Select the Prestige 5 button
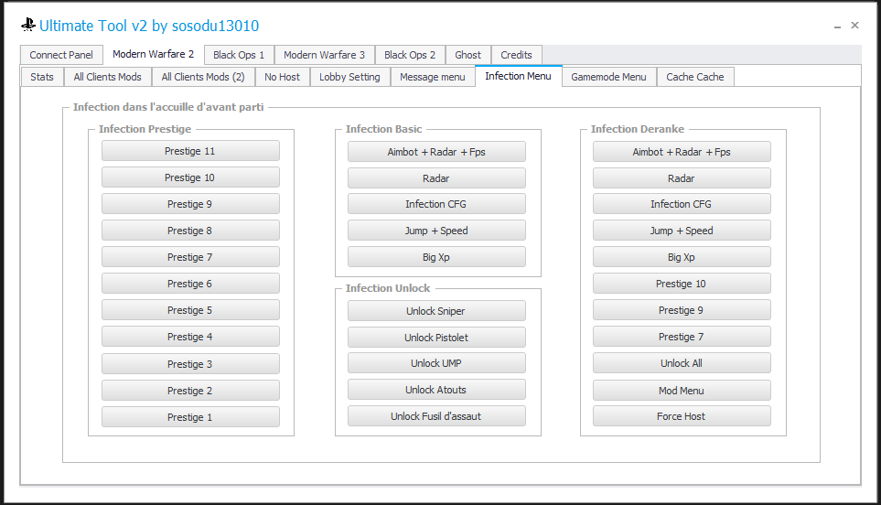 (x=190, y=310)
